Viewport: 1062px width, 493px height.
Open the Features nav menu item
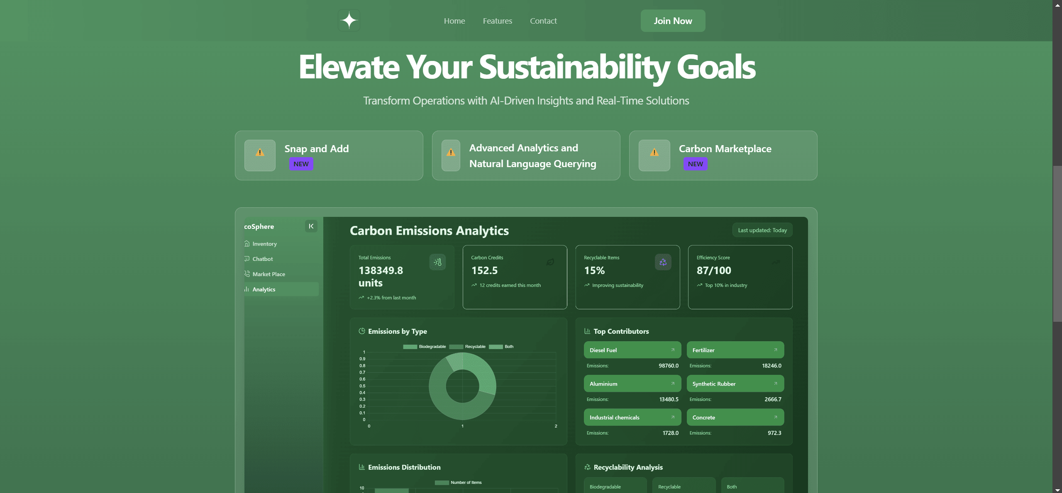(497, 21)
